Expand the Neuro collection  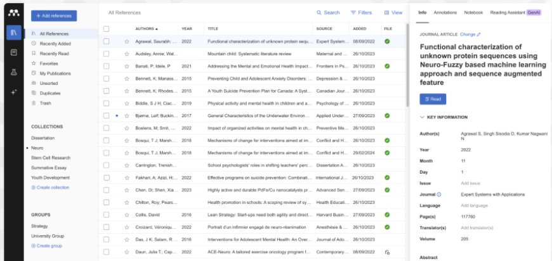click(27, 148)
